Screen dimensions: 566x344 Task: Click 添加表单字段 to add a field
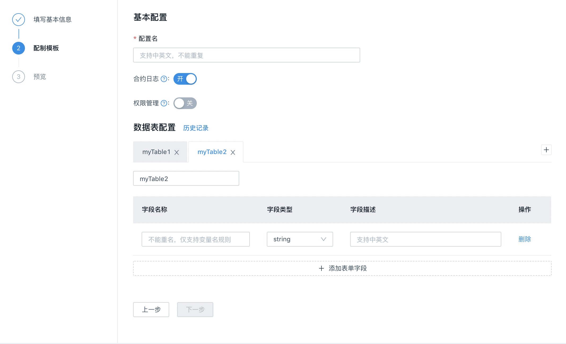pyautogui.click(x=342, y=268)
